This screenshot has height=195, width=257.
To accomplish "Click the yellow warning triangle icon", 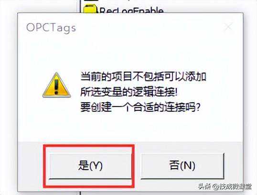I will click(x=56, y=85).
